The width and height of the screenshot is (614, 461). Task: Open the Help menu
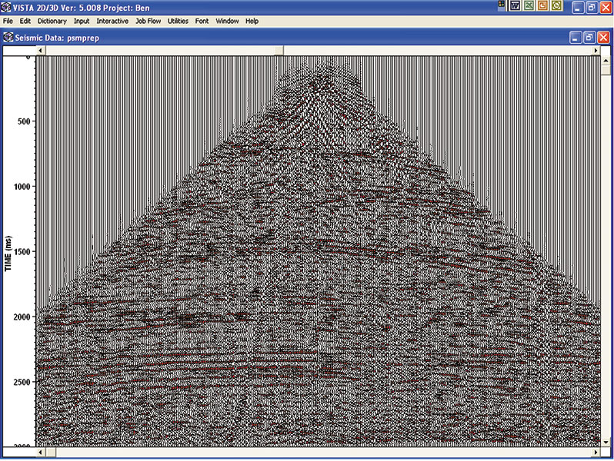[252, 21]
